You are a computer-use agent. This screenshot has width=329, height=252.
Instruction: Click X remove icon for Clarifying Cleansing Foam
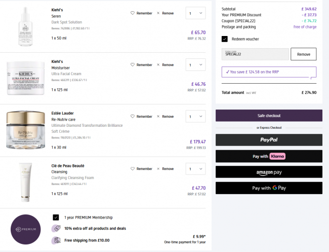point(158,169)
